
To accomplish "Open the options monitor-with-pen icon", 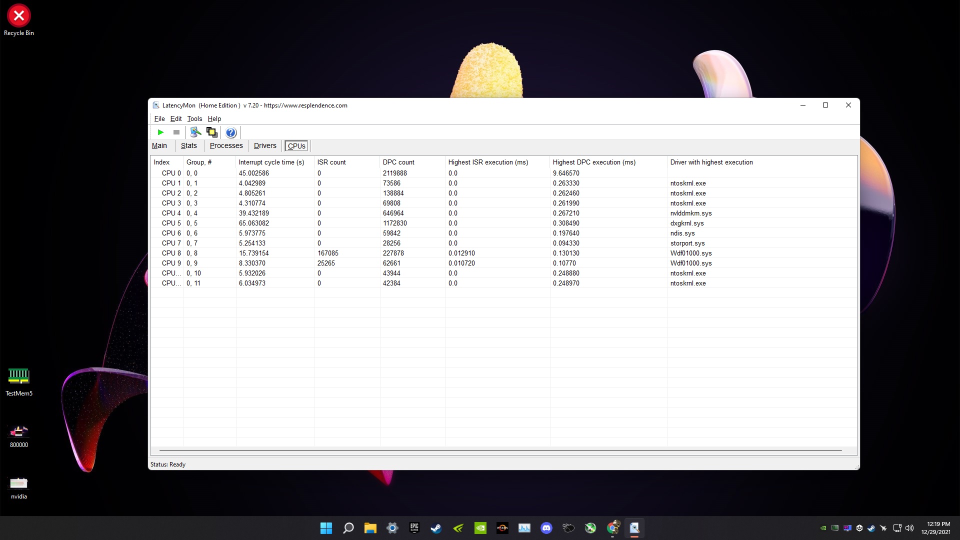I will [x=195, y=132].
